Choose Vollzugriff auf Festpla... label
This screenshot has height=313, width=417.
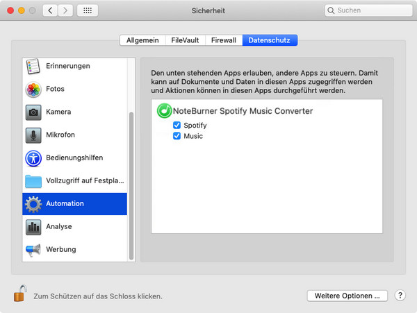pyautogui.click(x=85, y=180)
